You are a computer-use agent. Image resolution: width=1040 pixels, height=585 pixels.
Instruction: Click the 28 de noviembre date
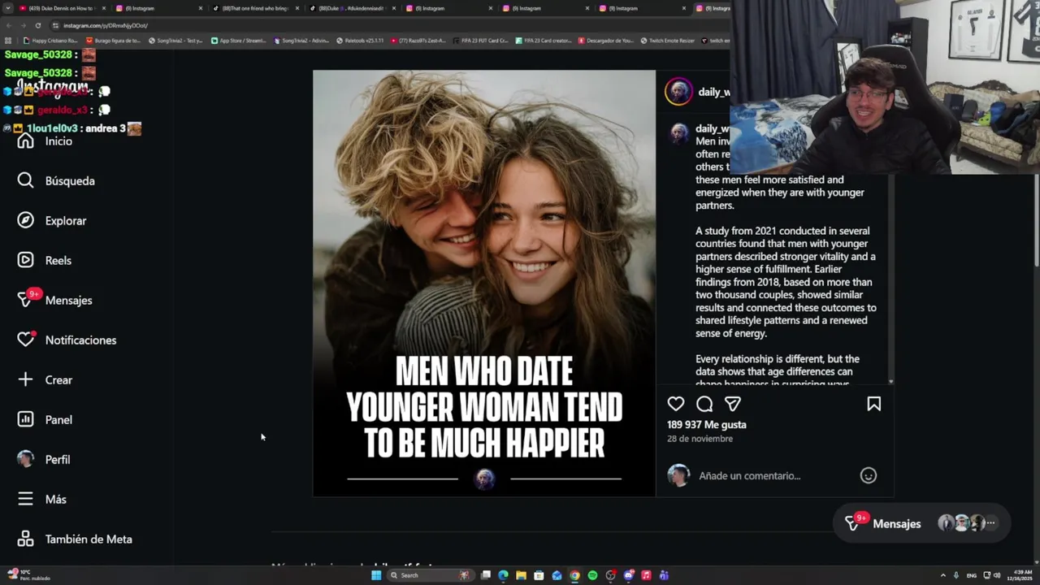coord(700,439)
